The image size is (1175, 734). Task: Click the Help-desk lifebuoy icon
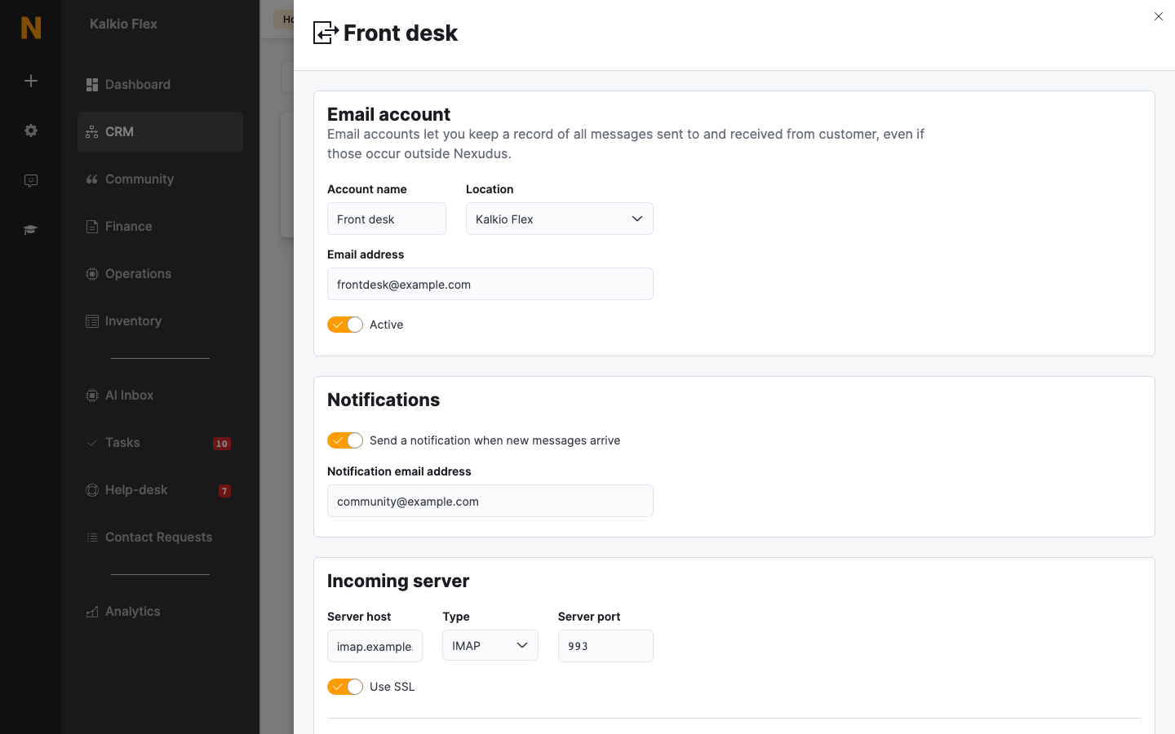point(92,490)
